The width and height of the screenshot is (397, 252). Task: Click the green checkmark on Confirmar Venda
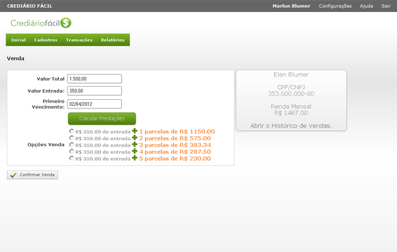[13, 175]
